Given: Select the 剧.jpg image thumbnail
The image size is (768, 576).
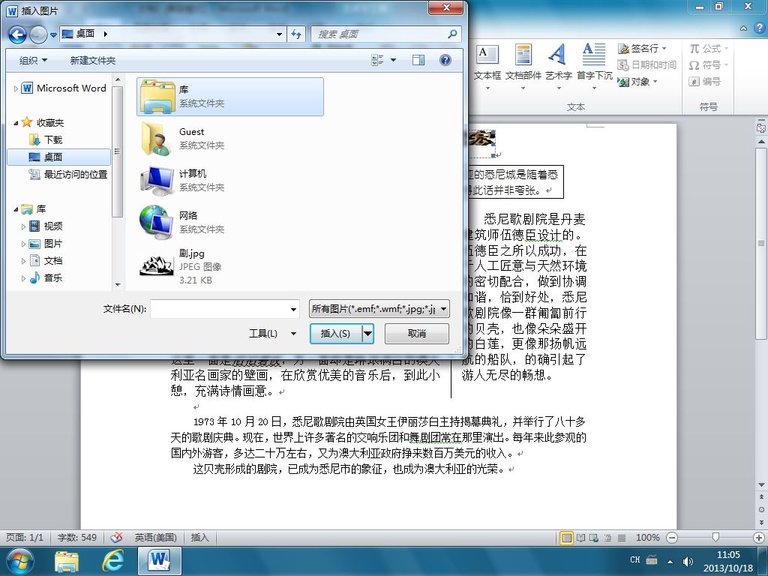Looking at the screenshot, I should tap(157, 266).
